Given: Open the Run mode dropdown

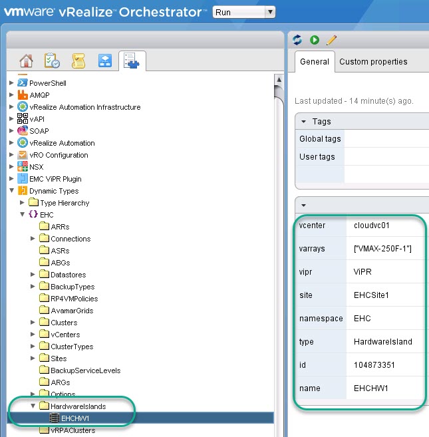Looking at the screenshot, I should [x=243, y=12].
